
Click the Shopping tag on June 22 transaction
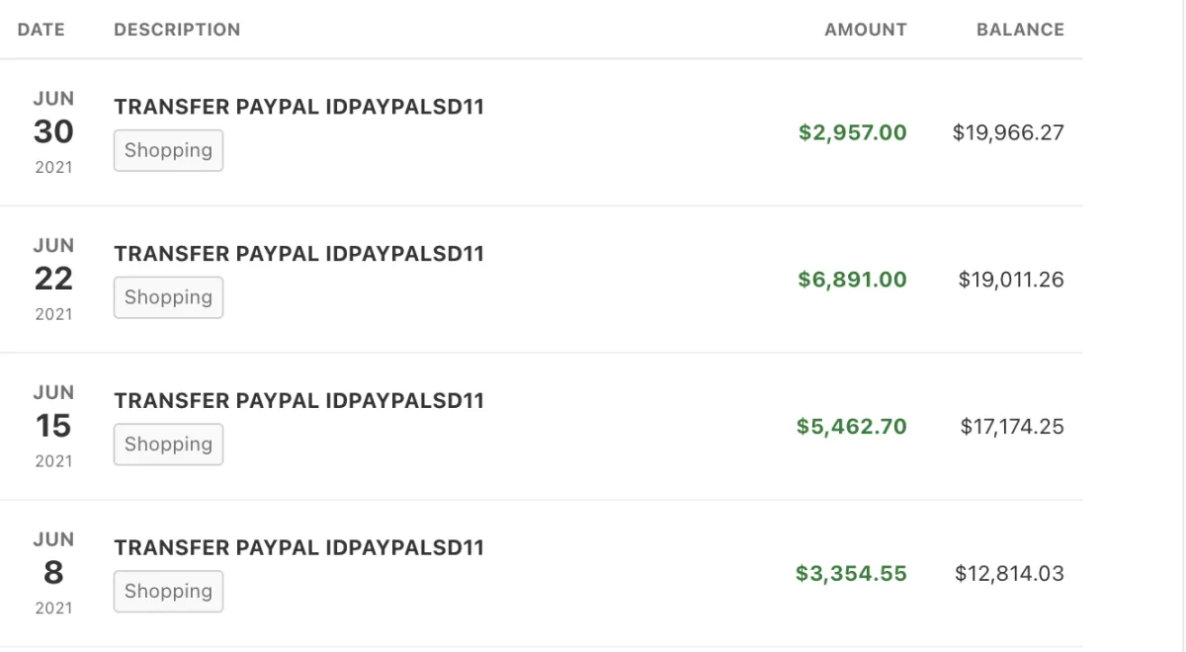point(168,297)
